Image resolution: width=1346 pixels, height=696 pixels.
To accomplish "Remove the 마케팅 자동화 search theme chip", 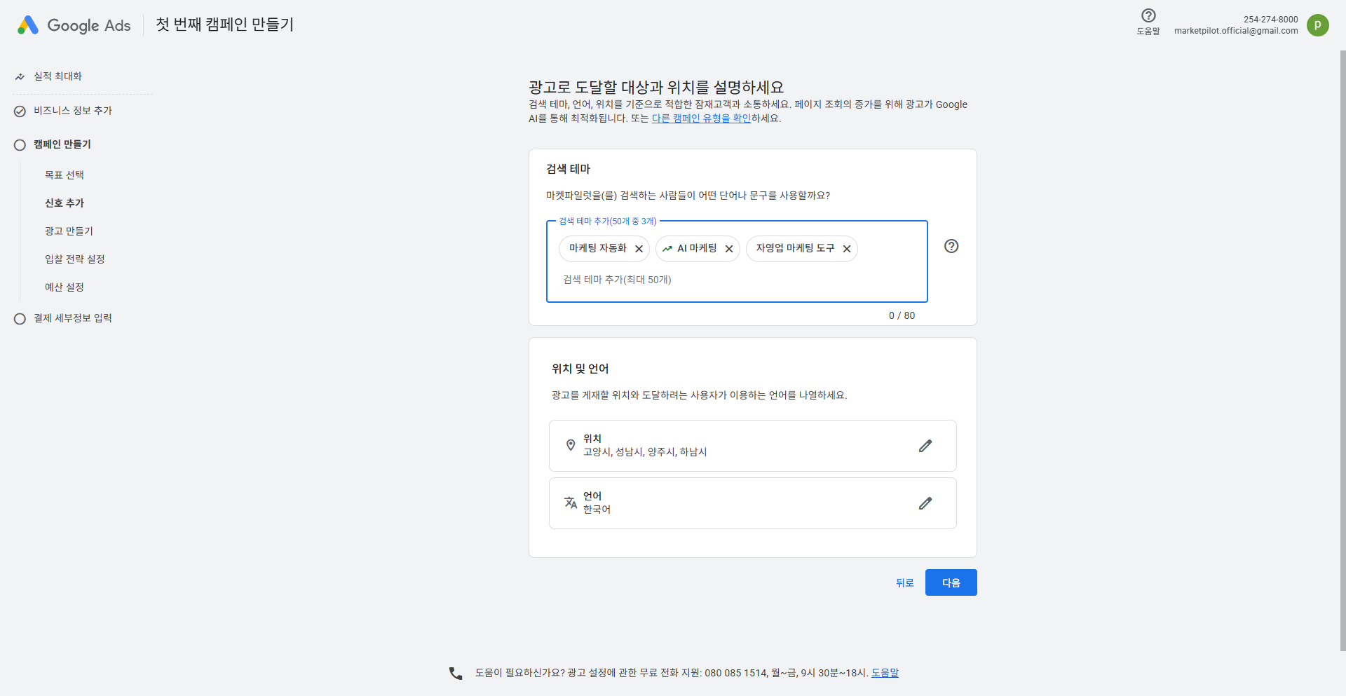I will click(639, 249).
